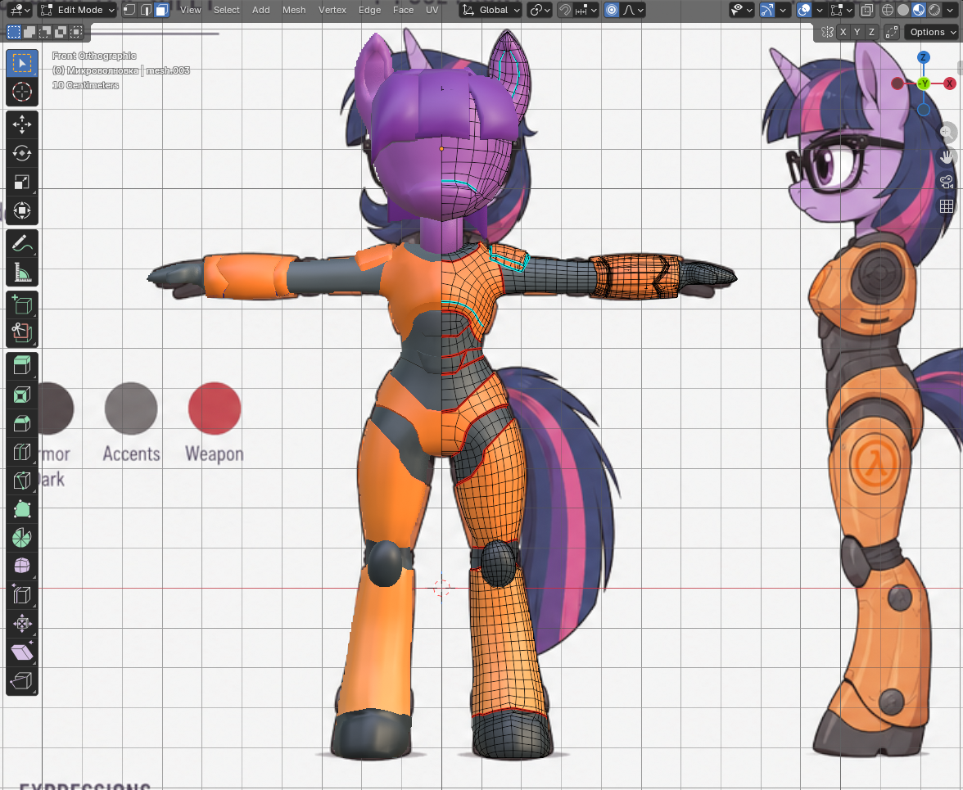Activate the Rotate tool
963x790 pixels.
pos(22,153)
